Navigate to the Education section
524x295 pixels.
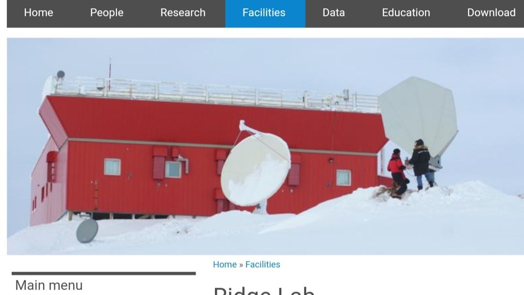click(x=406, y=13)
